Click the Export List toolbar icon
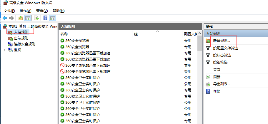Viewport: 268px width, 124px height. pyautogui.click(x=36, y=18)
